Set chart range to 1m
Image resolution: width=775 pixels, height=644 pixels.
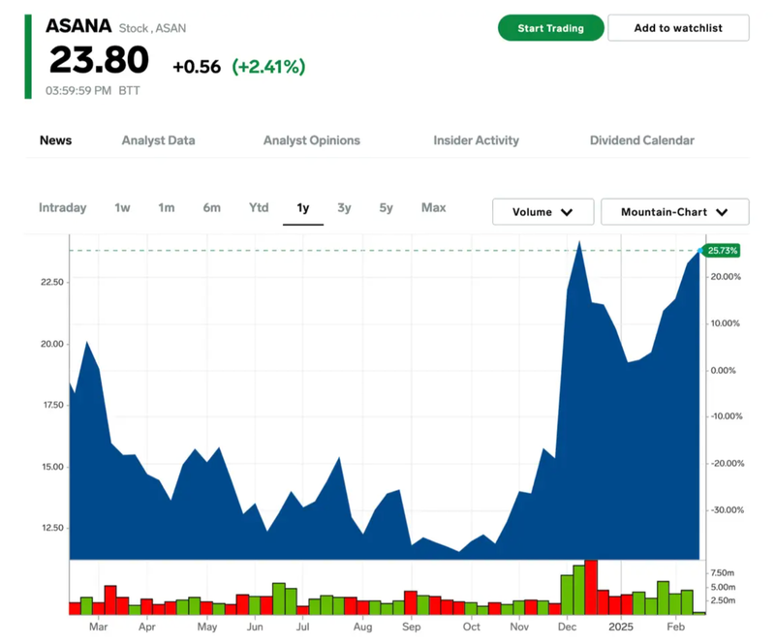point(166,207)
